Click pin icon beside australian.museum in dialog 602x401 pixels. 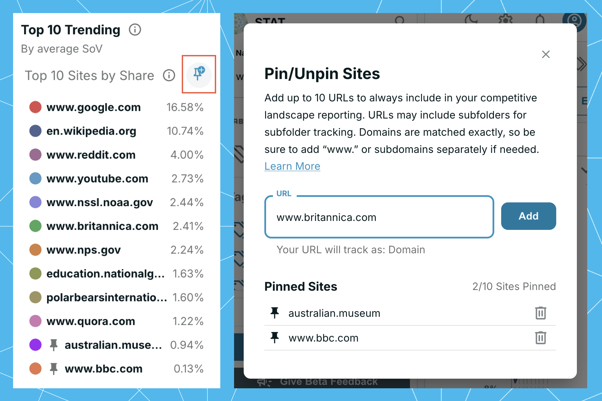point(275,313)
